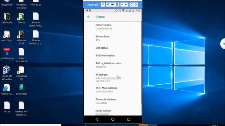Tap the Serial number entry
The width and height of the screenshot is (225, 126).
point(113,112)
